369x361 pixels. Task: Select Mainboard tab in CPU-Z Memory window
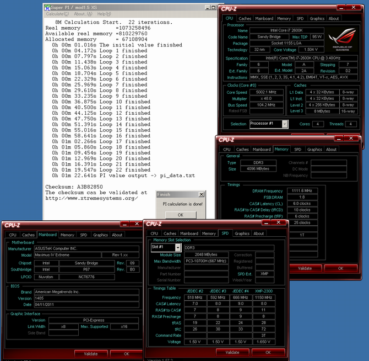click(262, 150)
